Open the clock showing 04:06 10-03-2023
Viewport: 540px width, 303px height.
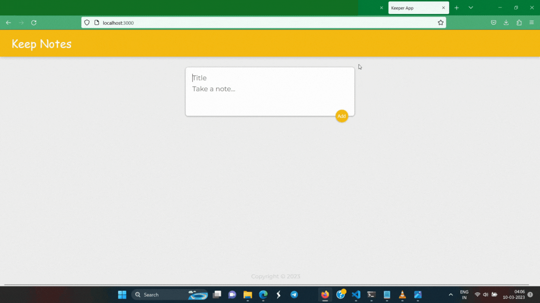pos(513,295)
